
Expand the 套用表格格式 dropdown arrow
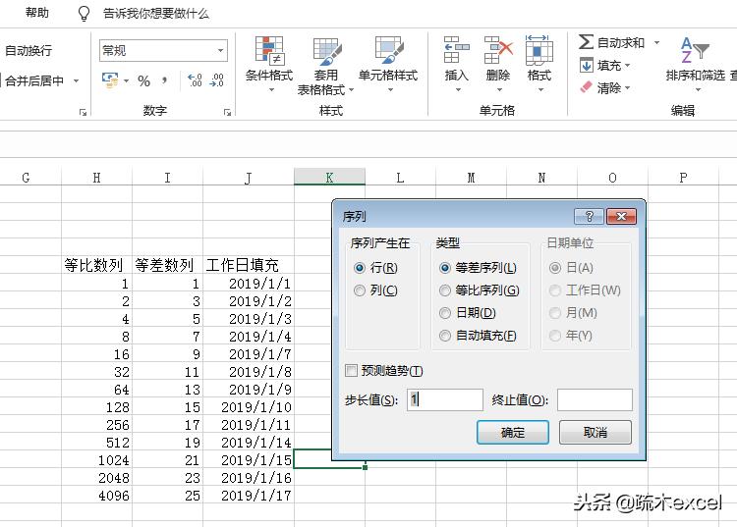(351, 89)
